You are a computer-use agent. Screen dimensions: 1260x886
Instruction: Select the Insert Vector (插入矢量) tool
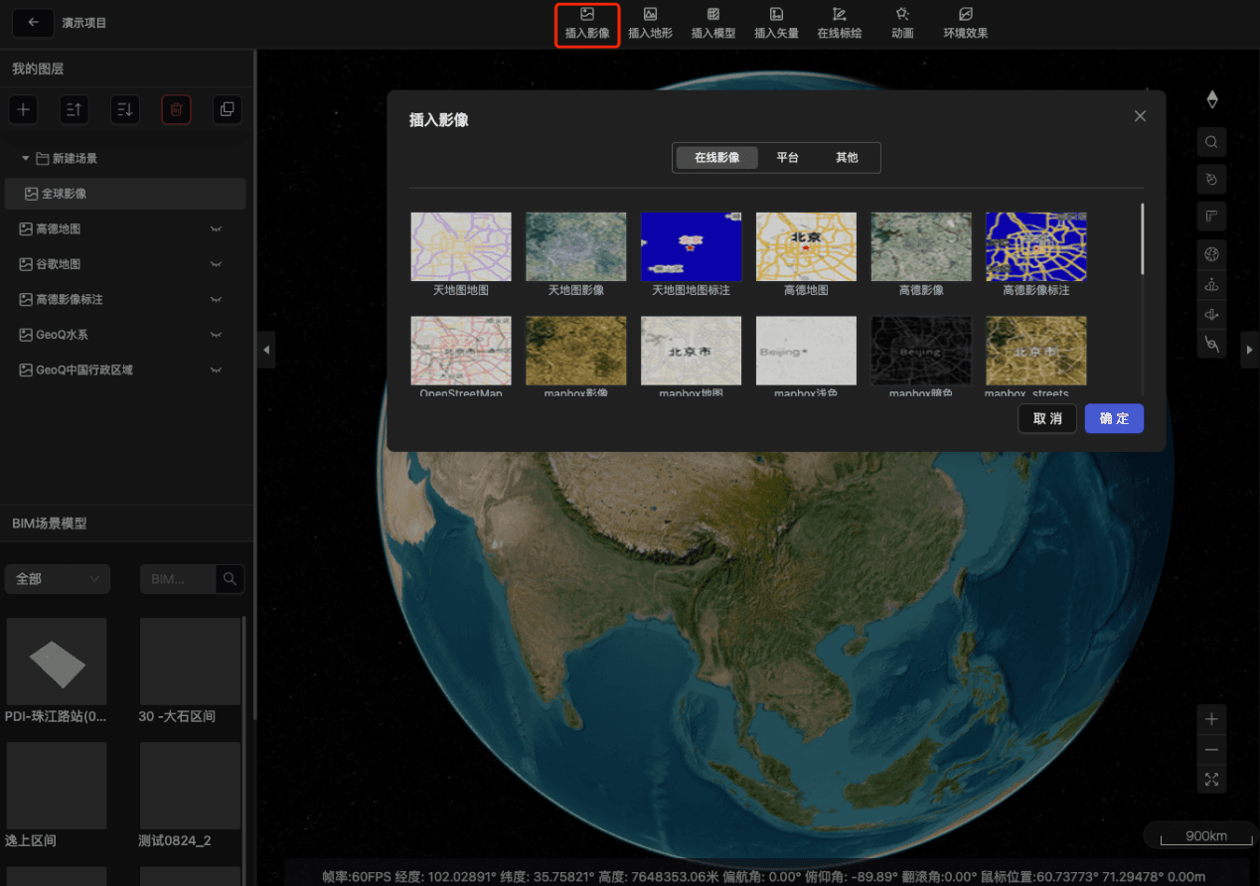tap(776, 23)
